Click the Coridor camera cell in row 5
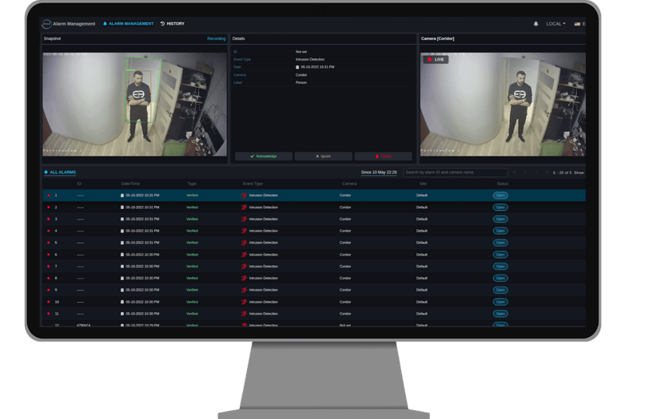649x419 pixels. coord(345,243)
